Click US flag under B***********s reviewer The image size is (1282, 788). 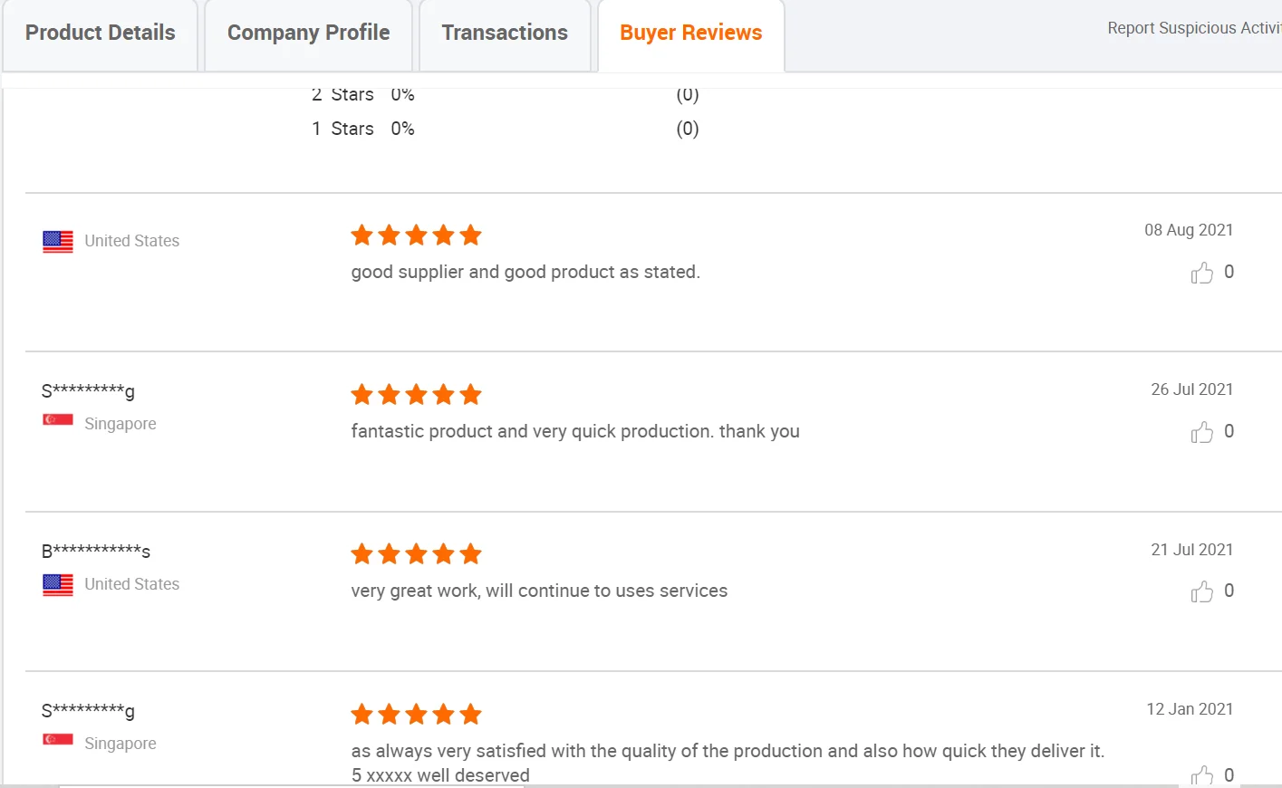(x=58, y=585)
